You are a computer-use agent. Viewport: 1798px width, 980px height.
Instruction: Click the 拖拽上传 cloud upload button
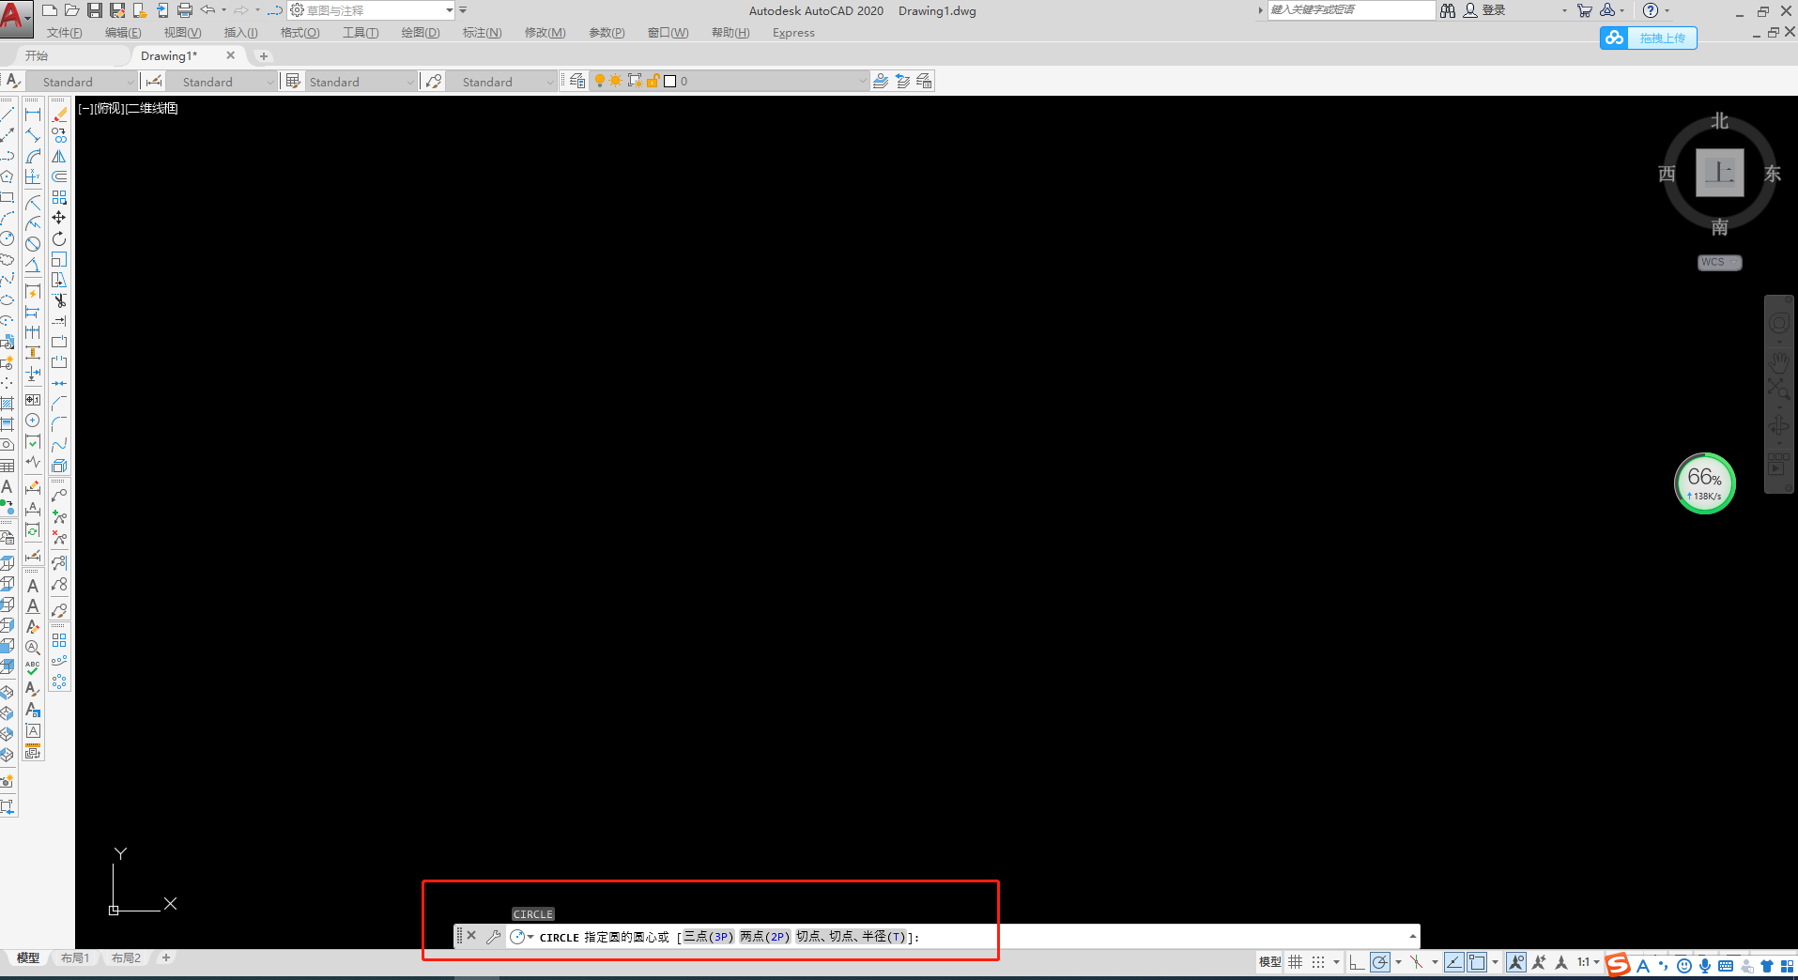pyautogui.click(x=1648, y=38)
